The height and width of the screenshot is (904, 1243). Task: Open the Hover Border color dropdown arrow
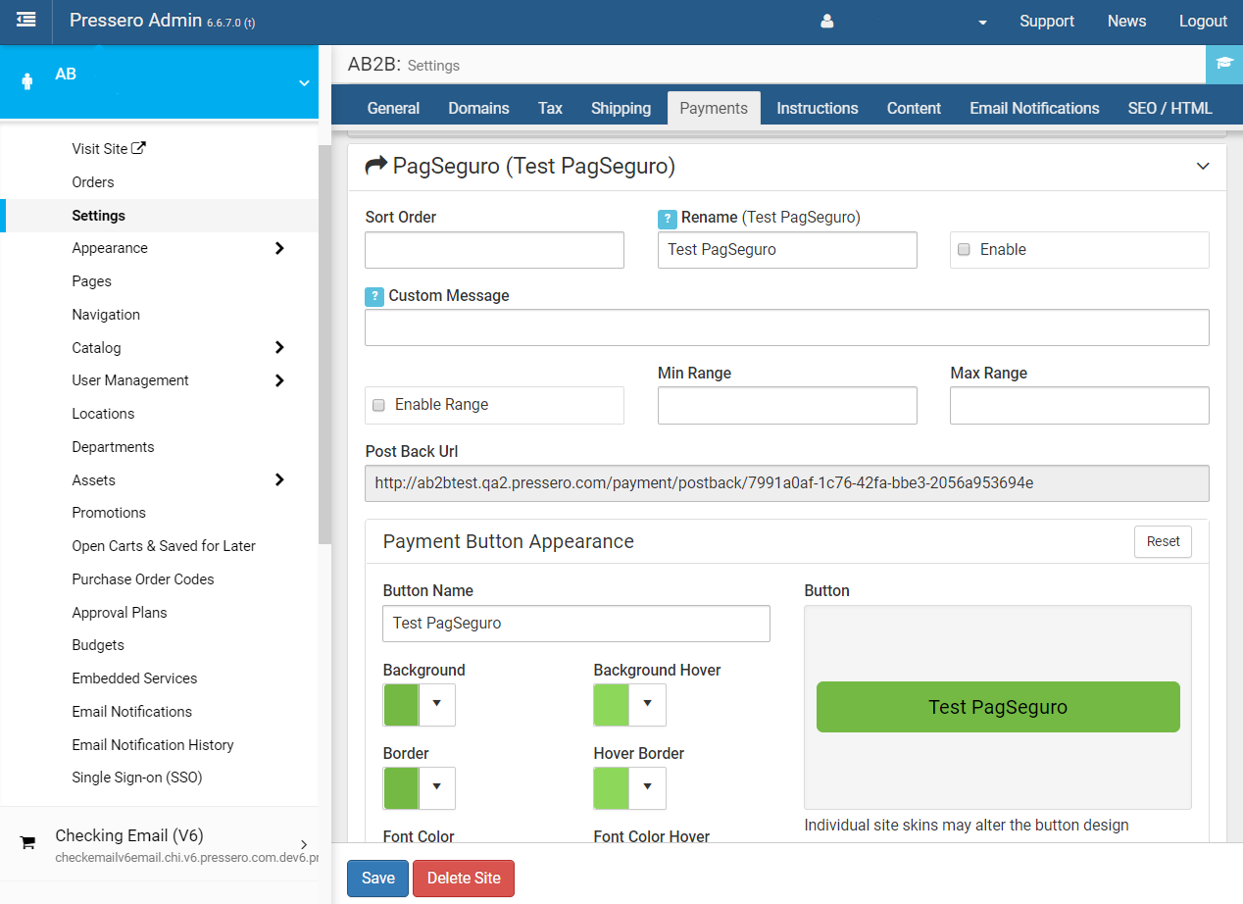(648, 787)
